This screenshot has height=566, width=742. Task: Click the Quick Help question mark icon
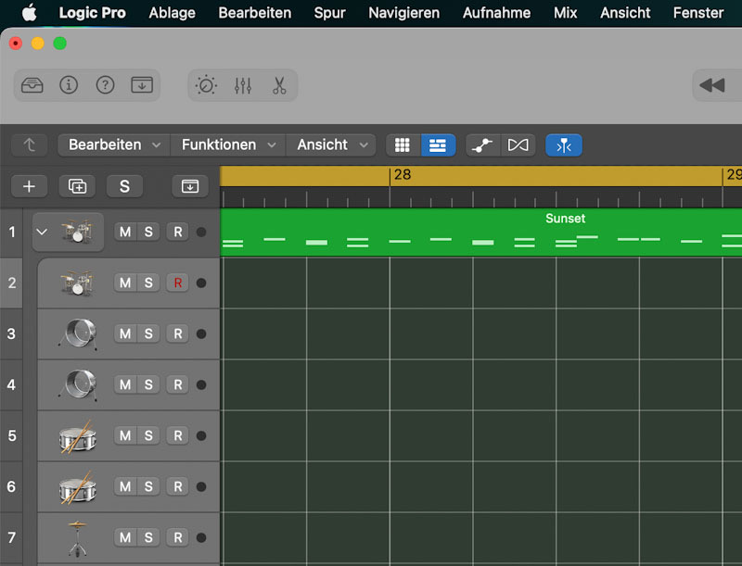click(105, 85)
